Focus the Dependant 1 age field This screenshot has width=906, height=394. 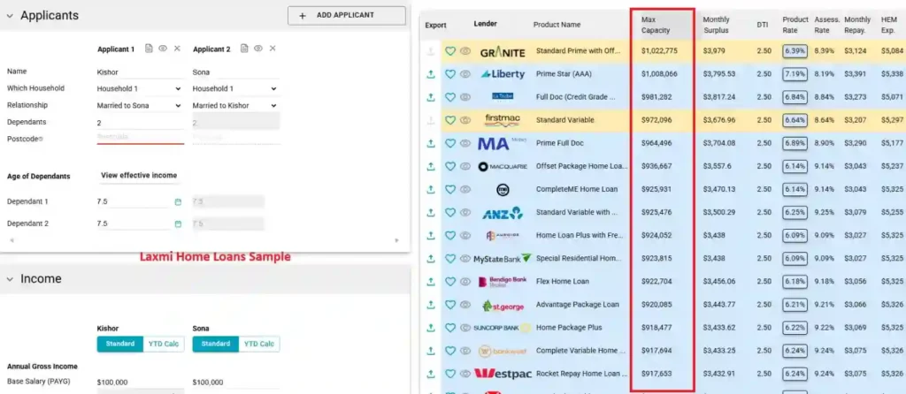click(x=134, y=202)
